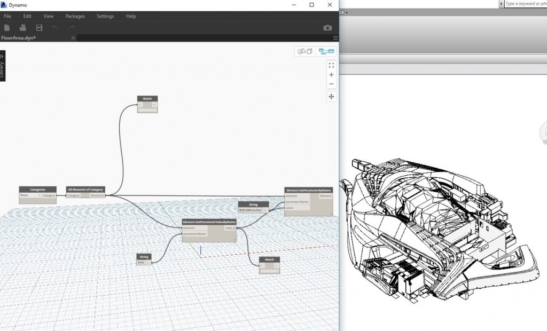Export workspace image via the camera icon
The height and width of the screenshot is (331, 547).
pos(327,27)
